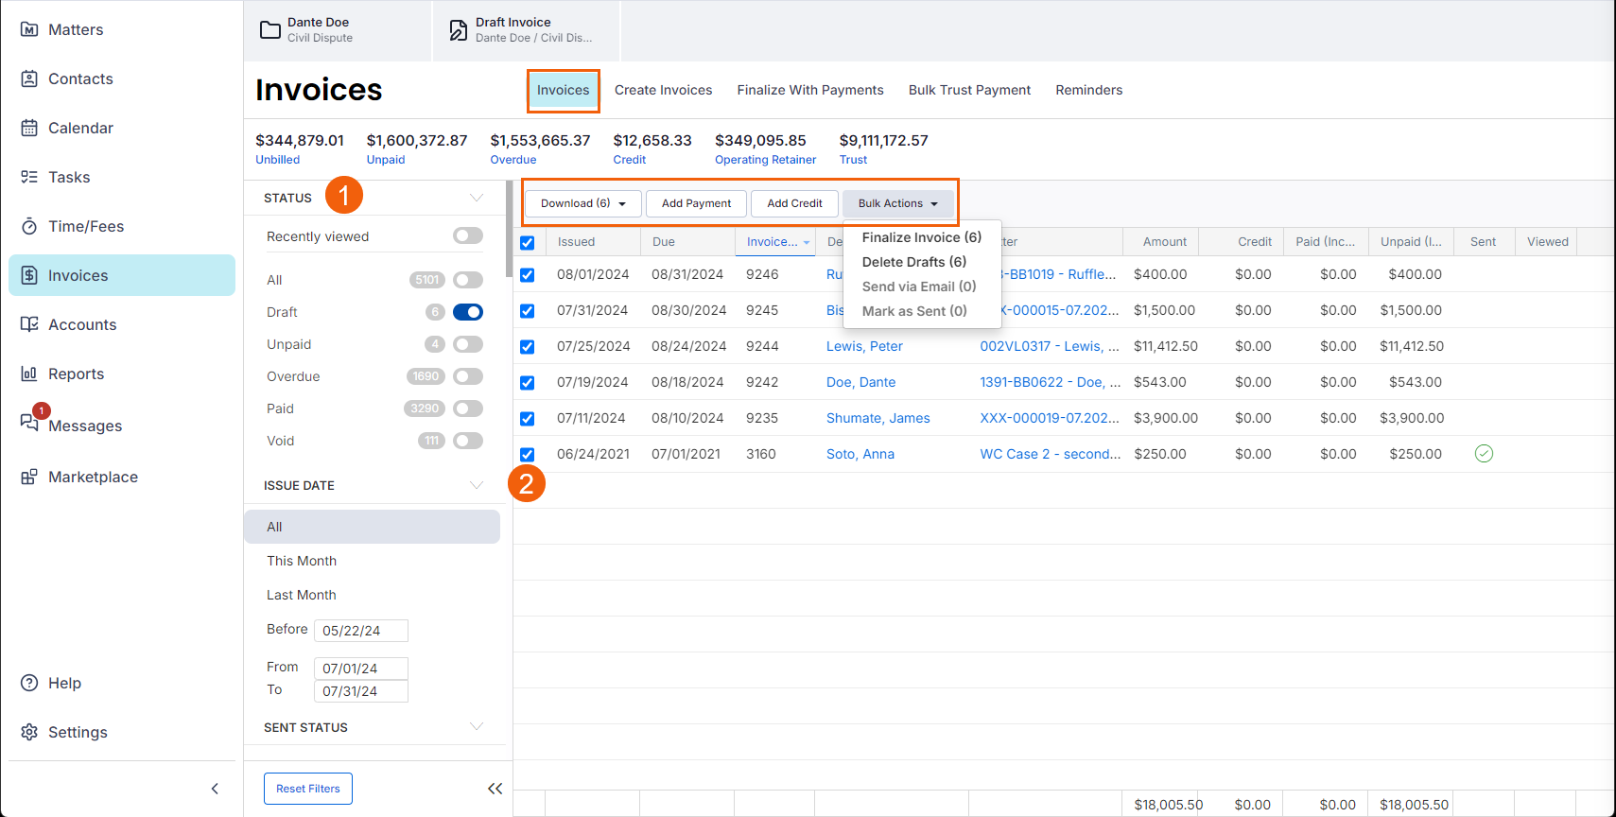Switch to the Create Invoices tab
1616x817 pixels.
click(x=663, y=90)
